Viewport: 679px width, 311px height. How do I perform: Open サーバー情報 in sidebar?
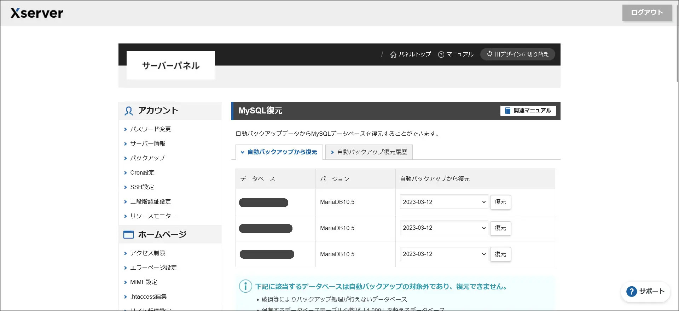[148, 144]
